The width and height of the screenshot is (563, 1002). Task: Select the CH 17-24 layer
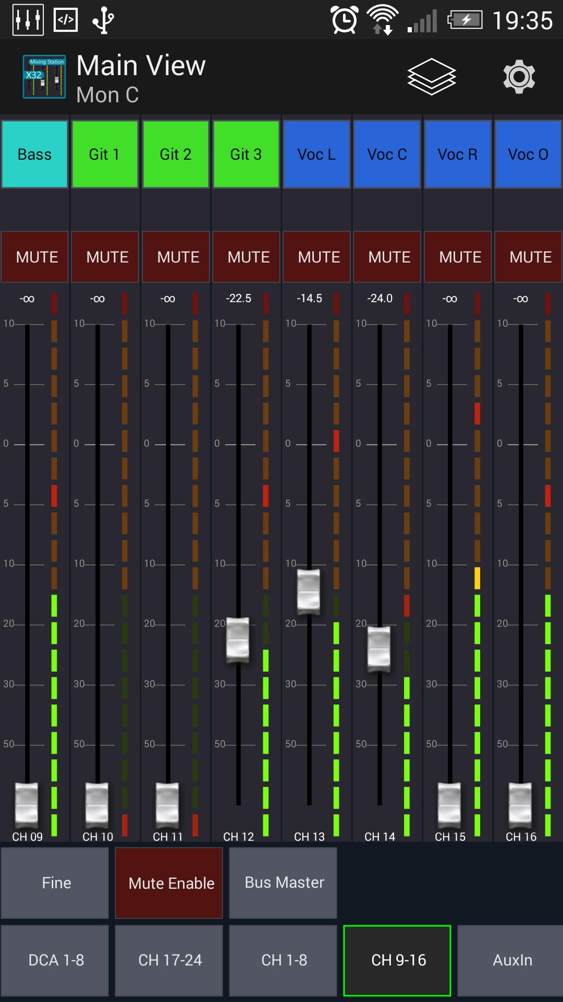[x=169, y=960]
